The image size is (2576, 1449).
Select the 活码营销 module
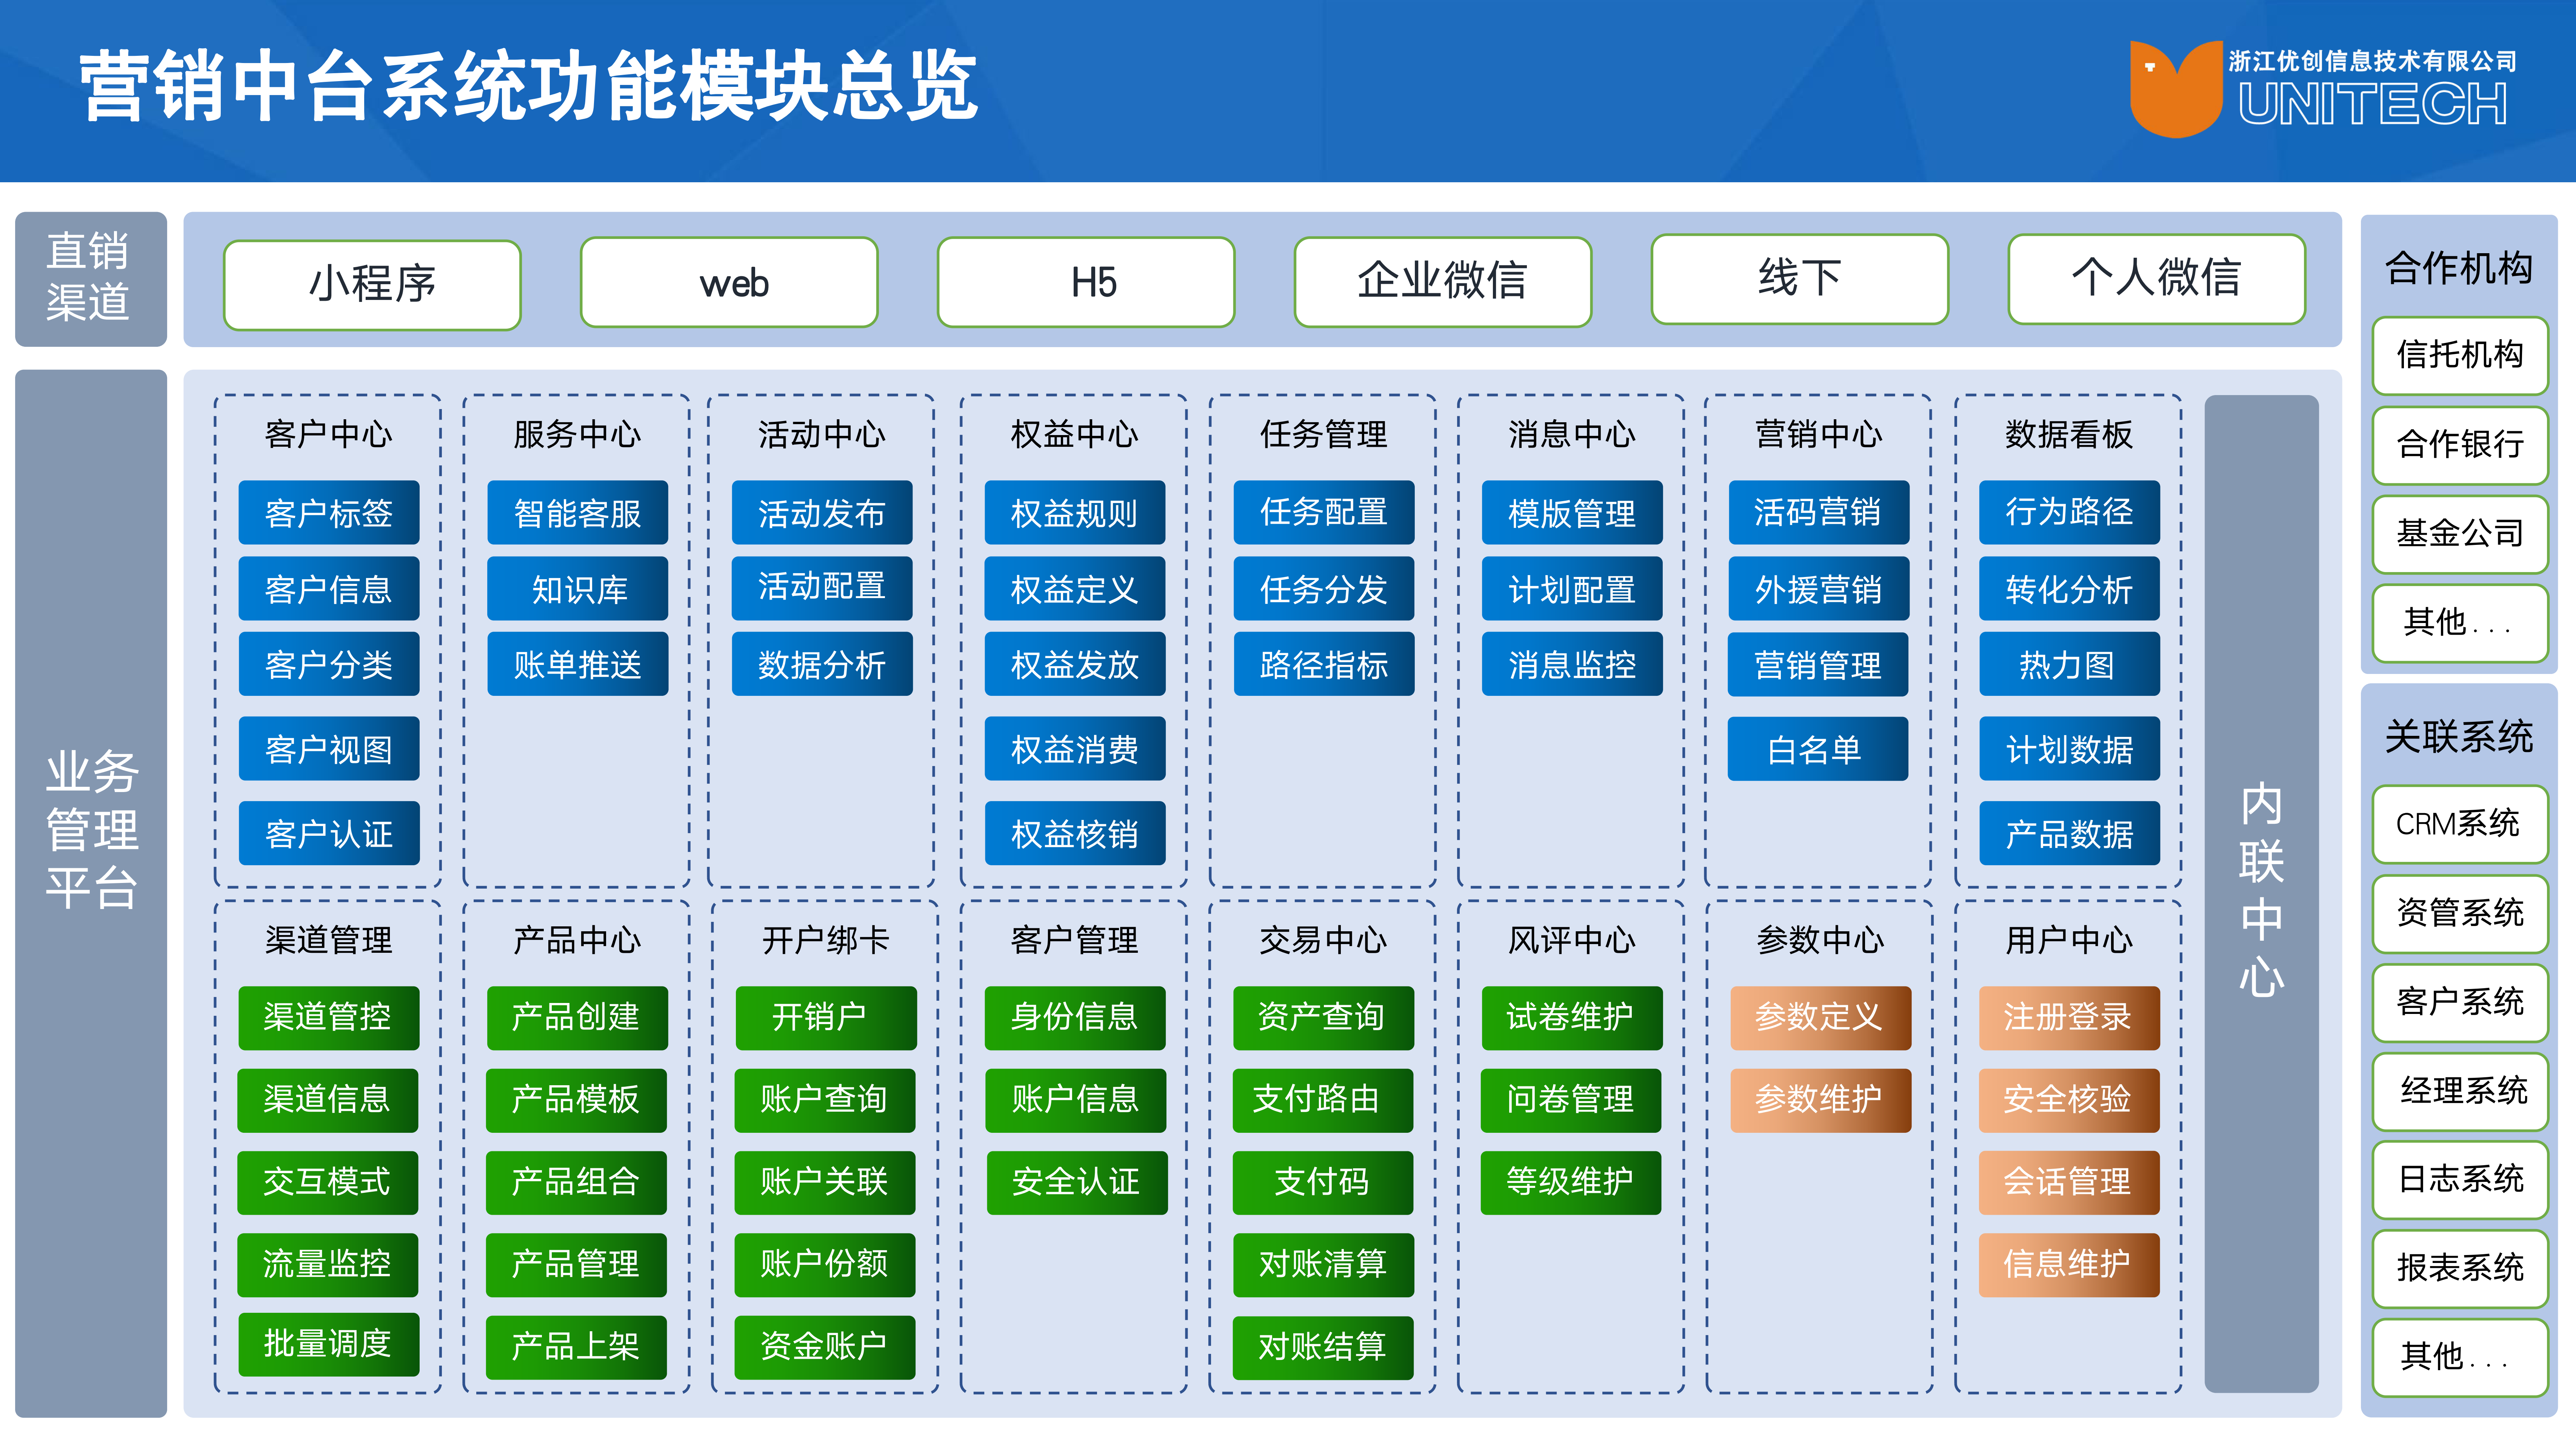[1818, 512]
